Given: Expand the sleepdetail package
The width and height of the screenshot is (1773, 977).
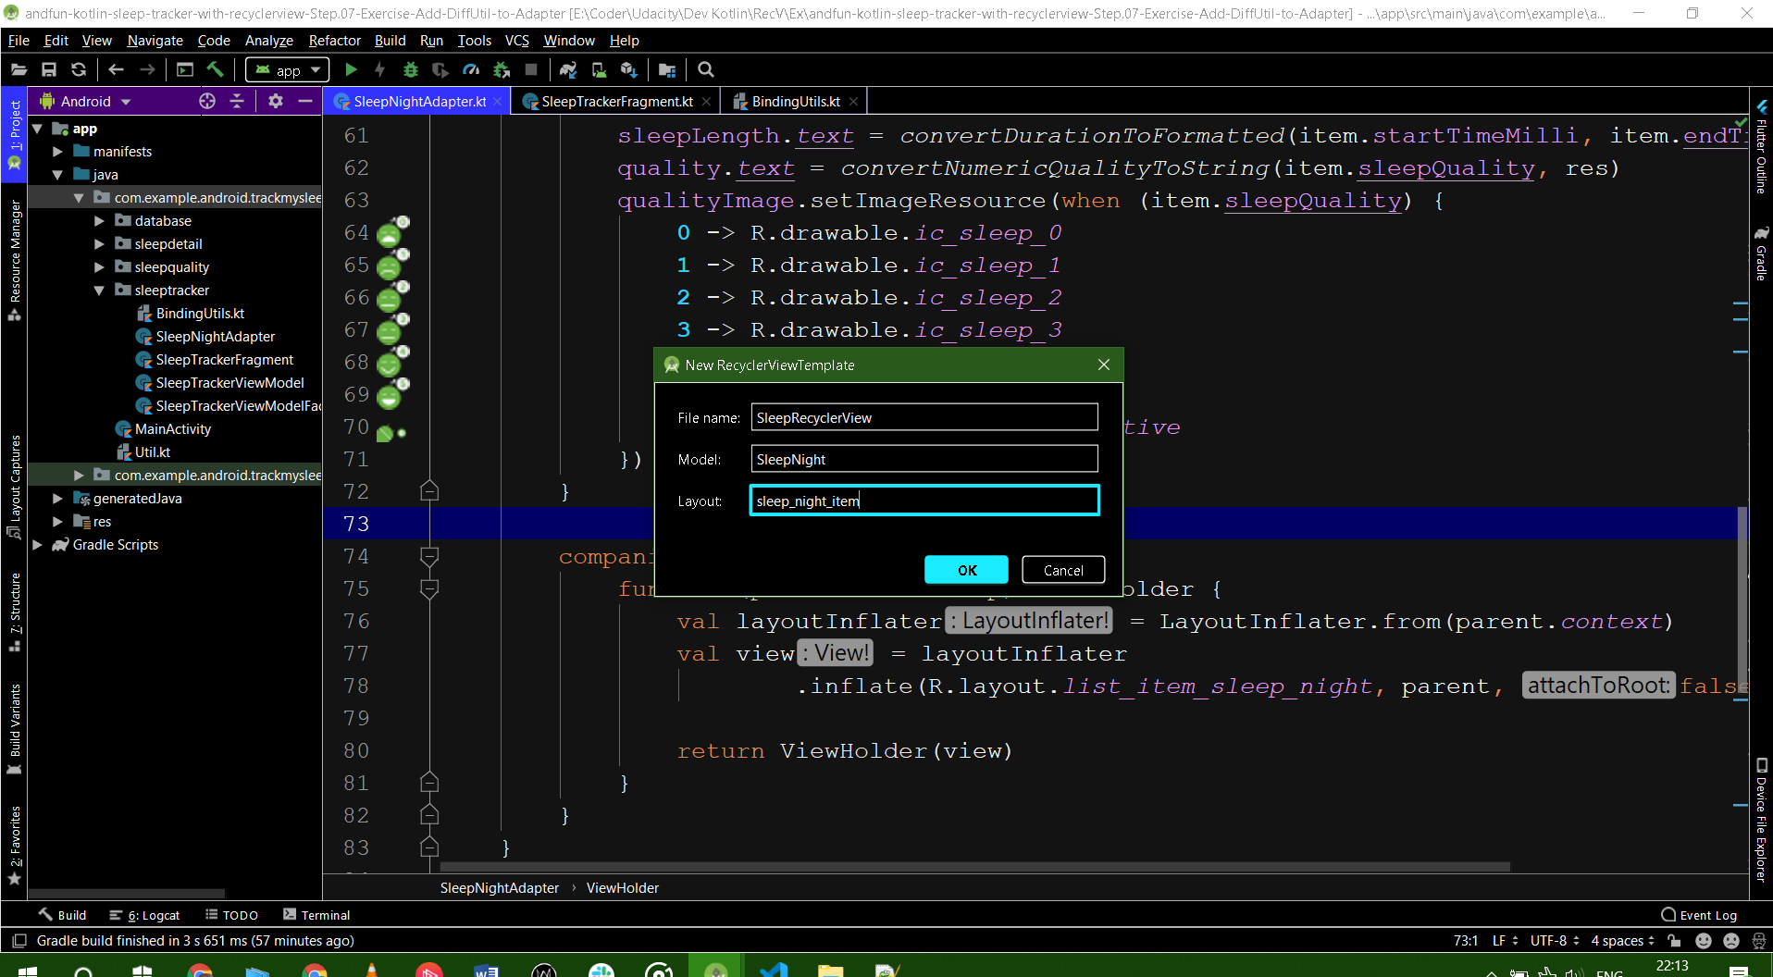Looking at the screenshot, I should 99,244.
